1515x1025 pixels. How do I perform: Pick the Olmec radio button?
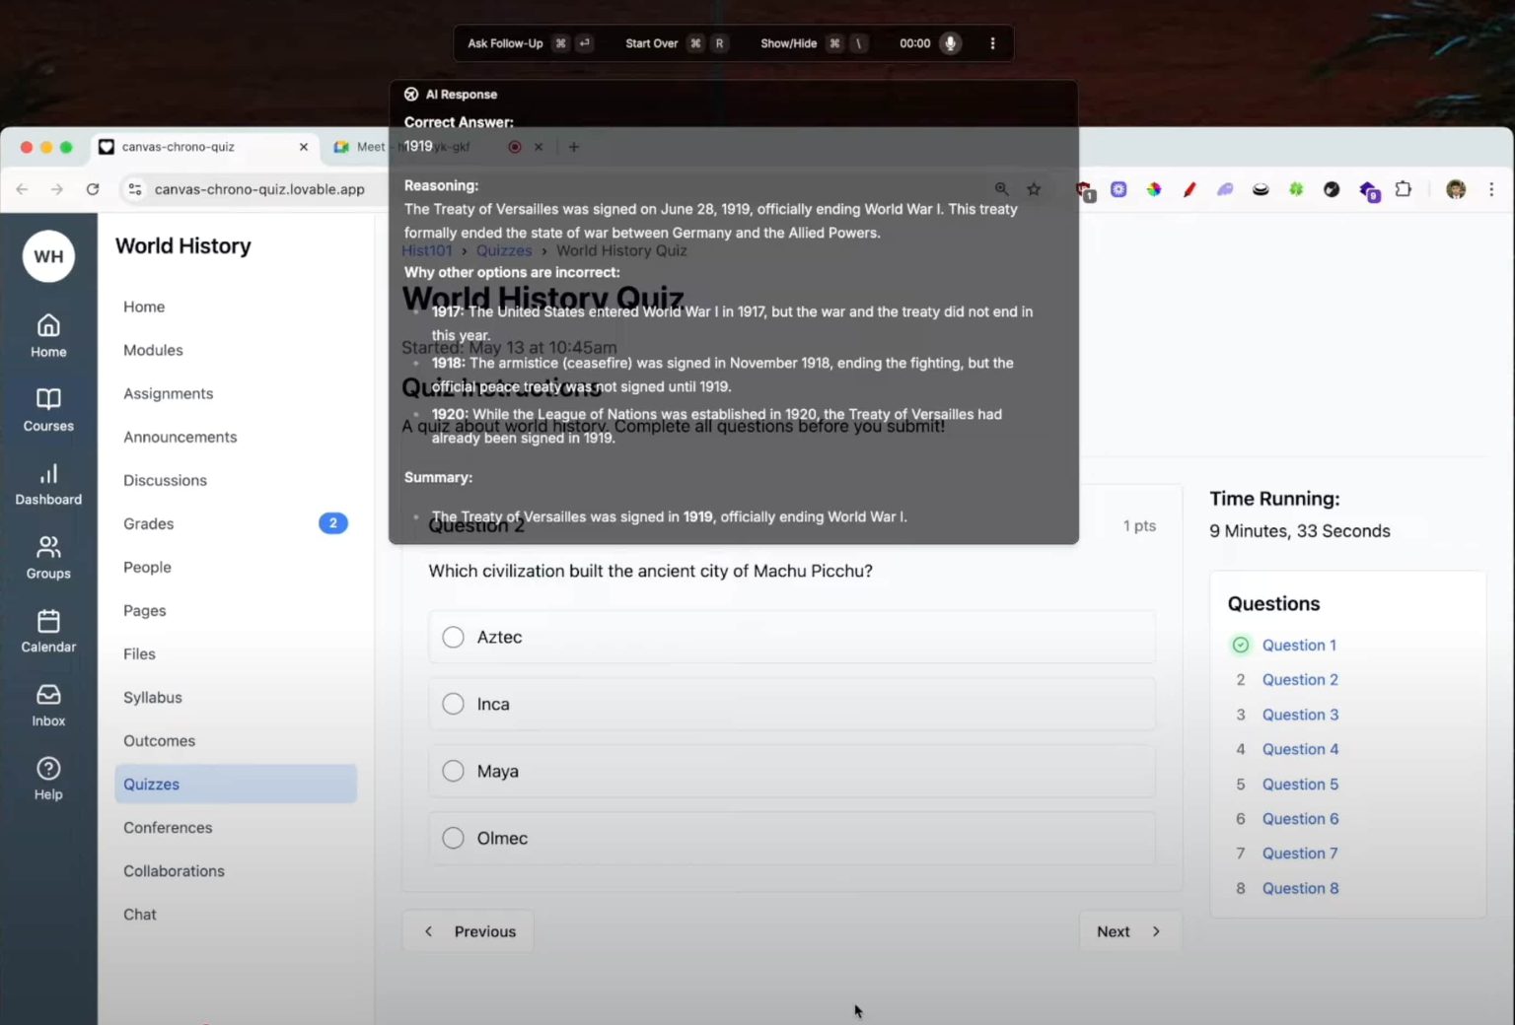(x=453, y=837)
